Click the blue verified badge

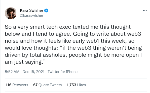click(46, 10)
